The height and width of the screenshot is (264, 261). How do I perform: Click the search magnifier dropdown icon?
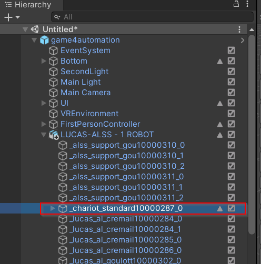(57, 17)
